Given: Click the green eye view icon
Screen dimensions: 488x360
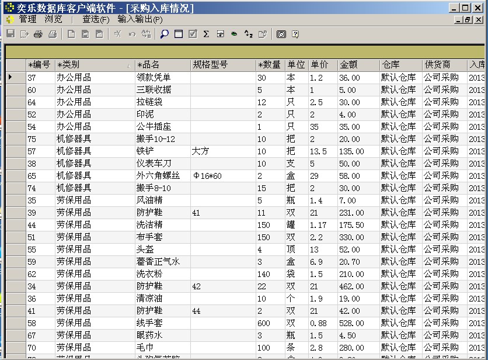Looking at the screenshot, I should 235,34.
